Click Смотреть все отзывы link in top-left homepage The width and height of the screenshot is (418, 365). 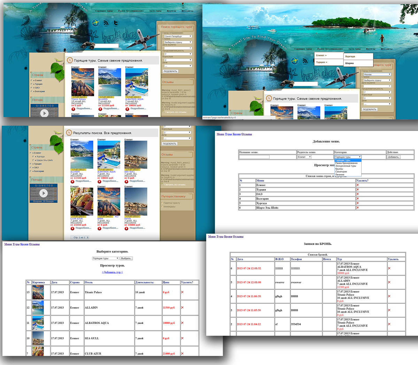[176, 112]
